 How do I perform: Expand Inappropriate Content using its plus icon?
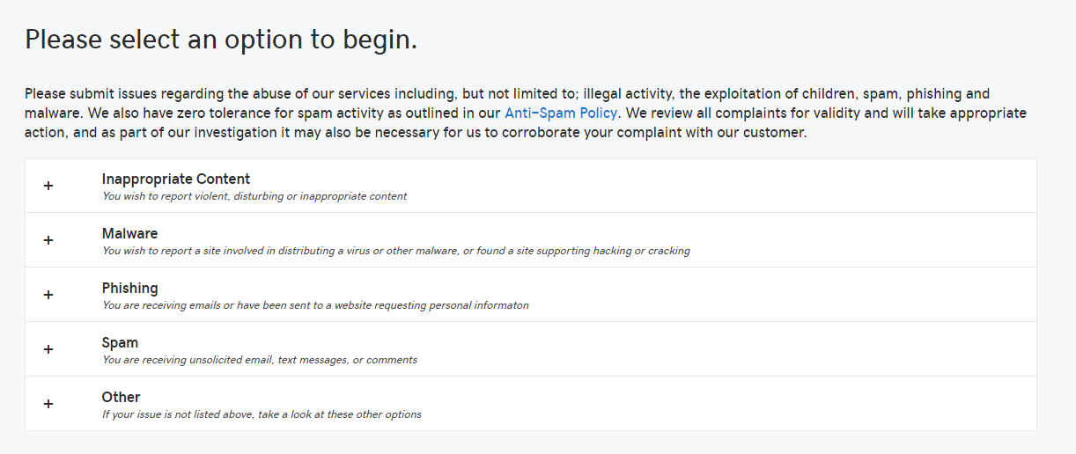pos(48,186)
